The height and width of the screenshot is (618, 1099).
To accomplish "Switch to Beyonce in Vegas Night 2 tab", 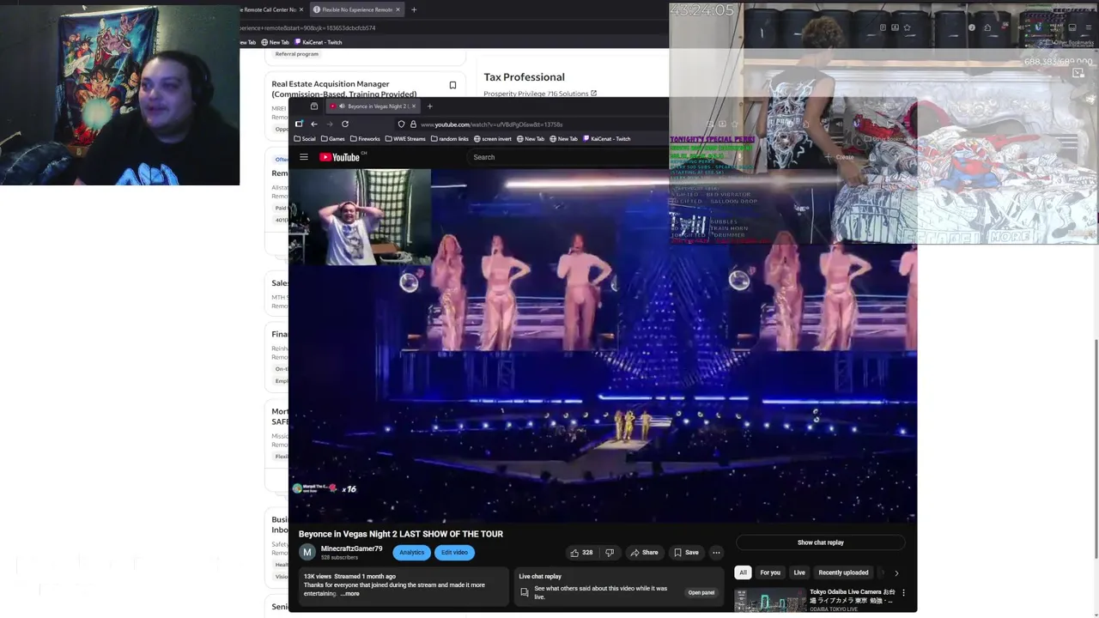I will [371, 106].
